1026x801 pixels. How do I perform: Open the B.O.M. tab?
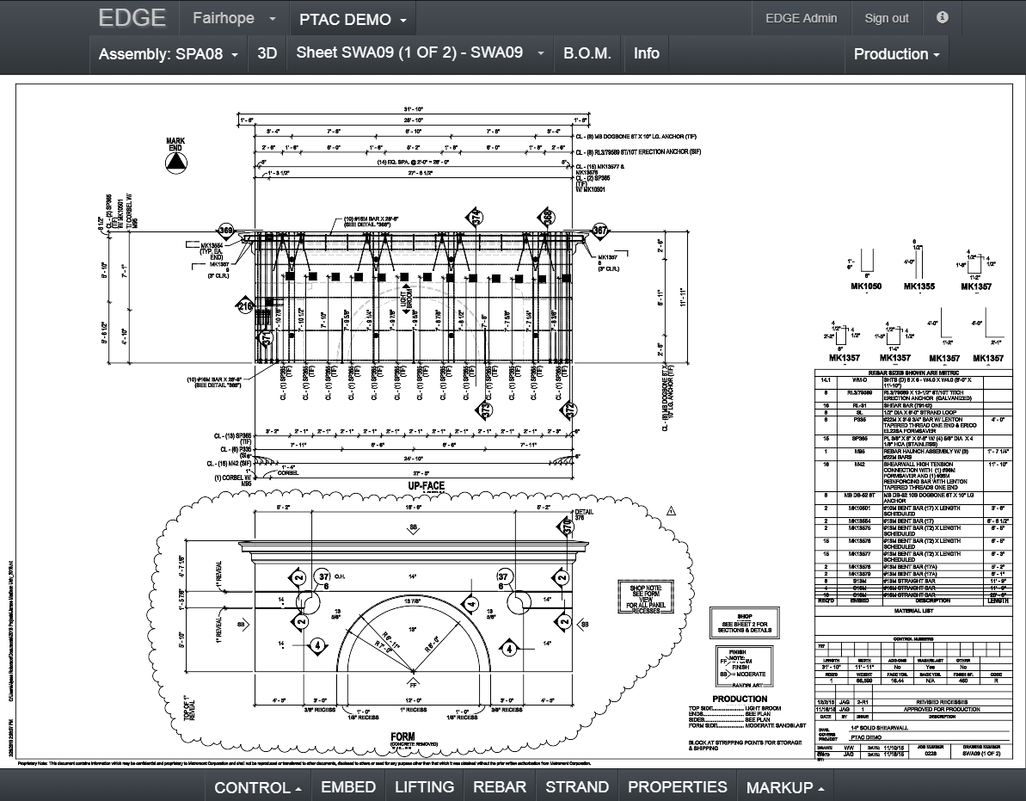pyautogui.click(x=587, y=53)
